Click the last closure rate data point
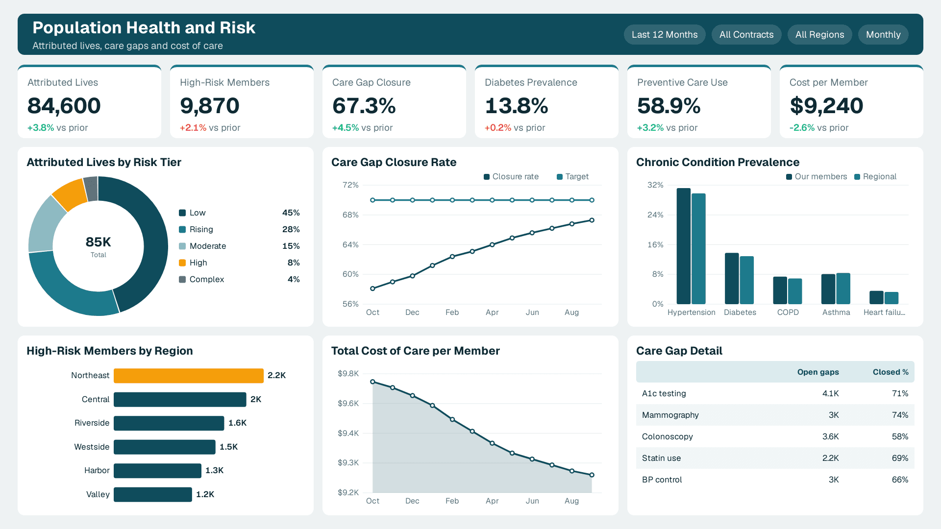The height and width of the screenshot is (529, 941). 592,220
